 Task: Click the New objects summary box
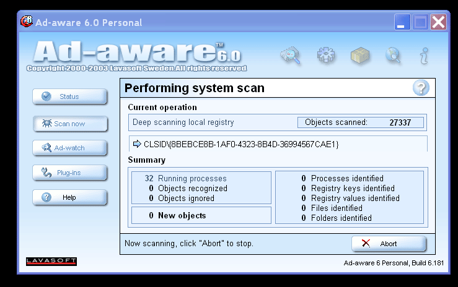(x=201, y=215)
